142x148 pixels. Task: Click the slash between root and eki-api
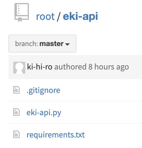(x=59, y=17)
